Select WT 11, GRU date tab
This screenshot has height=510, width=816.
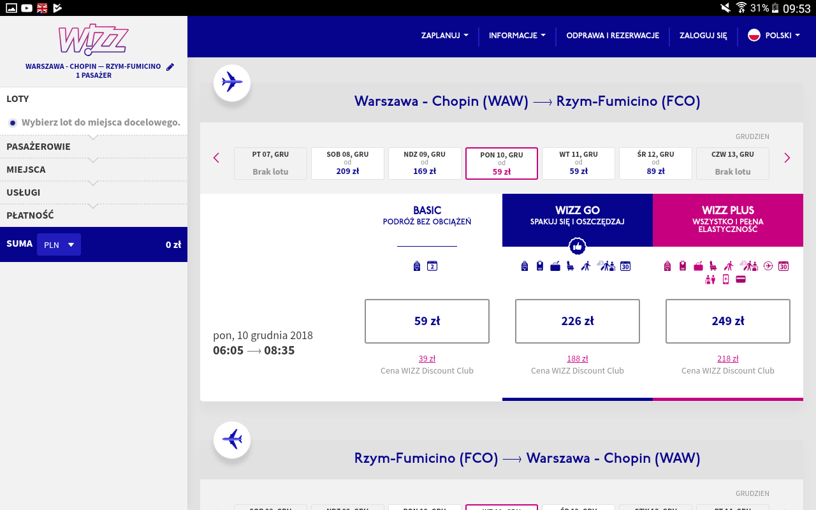tap(578, 163)
